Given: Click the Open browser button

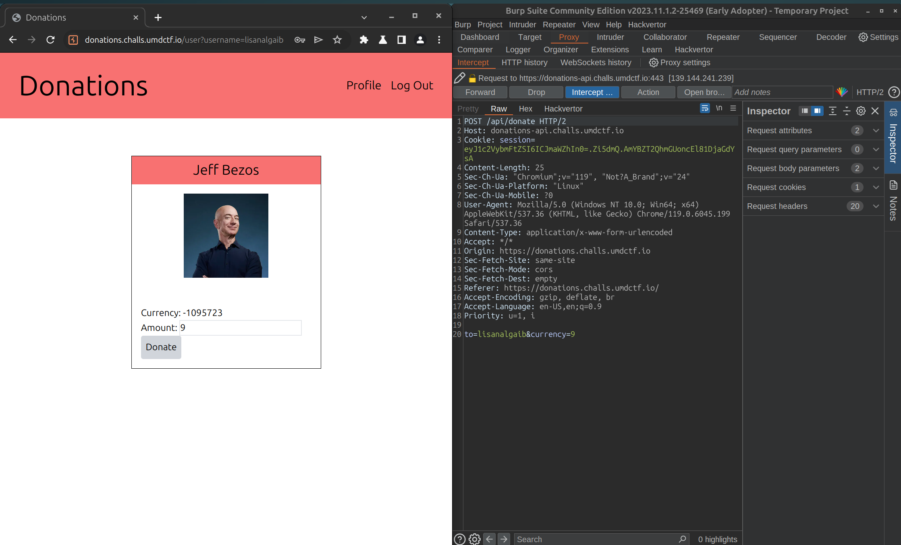Looking at the screenshot, I should click(x=704, y=92).
